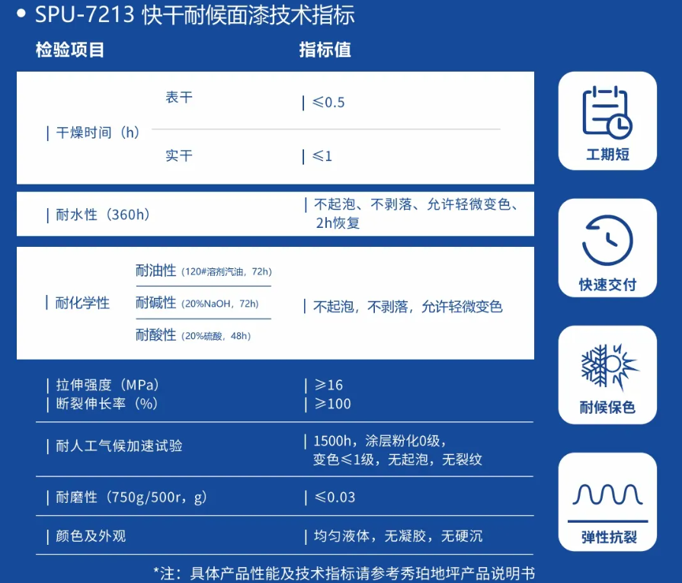This screenshot has width=682, height=583.
Task: Click the 工期短 badge card
Action: 607,121
